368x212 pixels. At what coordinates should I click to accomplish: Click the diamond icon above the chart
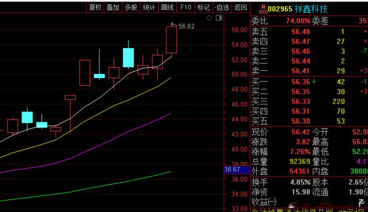click(x=209, y=18)
